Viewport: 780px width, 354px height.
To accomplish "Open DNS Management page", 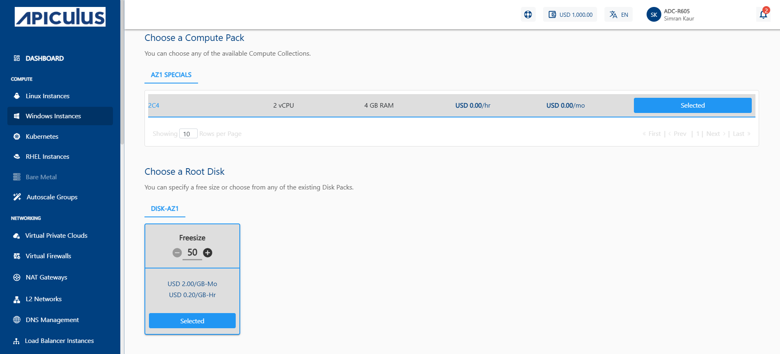I will coord(52,320).
